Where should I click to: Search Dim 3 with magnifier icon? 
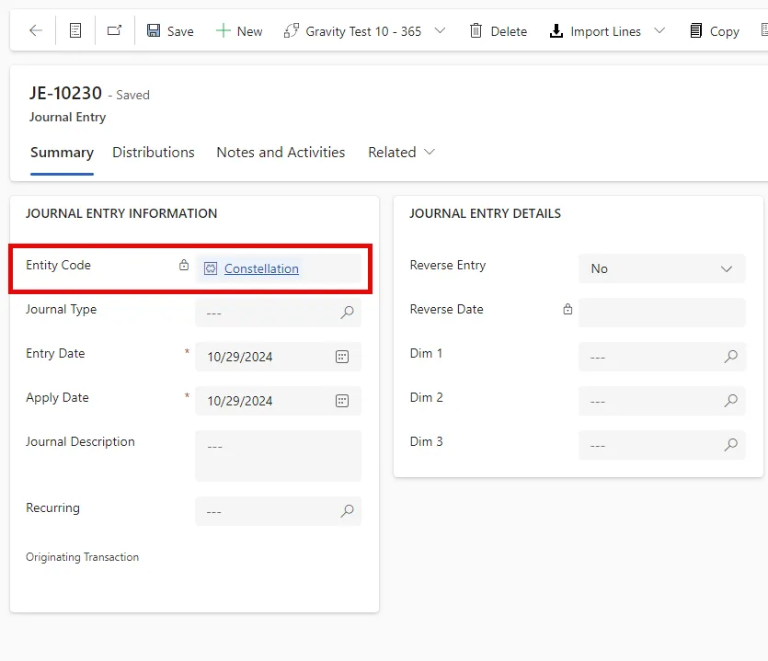click(731, 445)
